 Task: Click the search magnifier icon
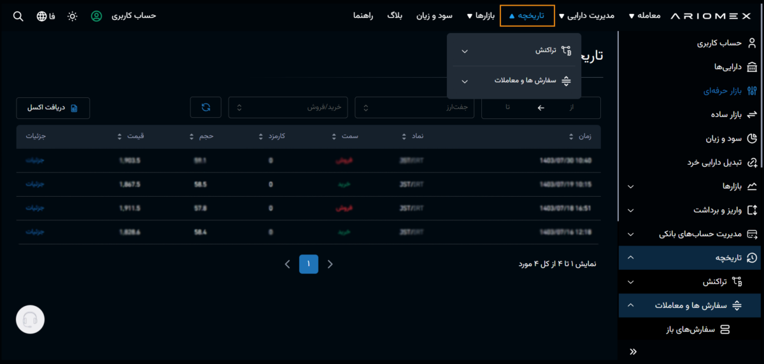point(18,16)
